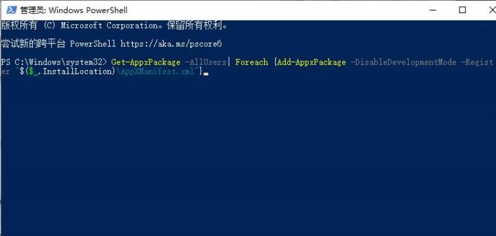This screenshot has height=236, width=496.
Task: Click the Get-AppxPackage command word
Action: click(x=146, y=62)
